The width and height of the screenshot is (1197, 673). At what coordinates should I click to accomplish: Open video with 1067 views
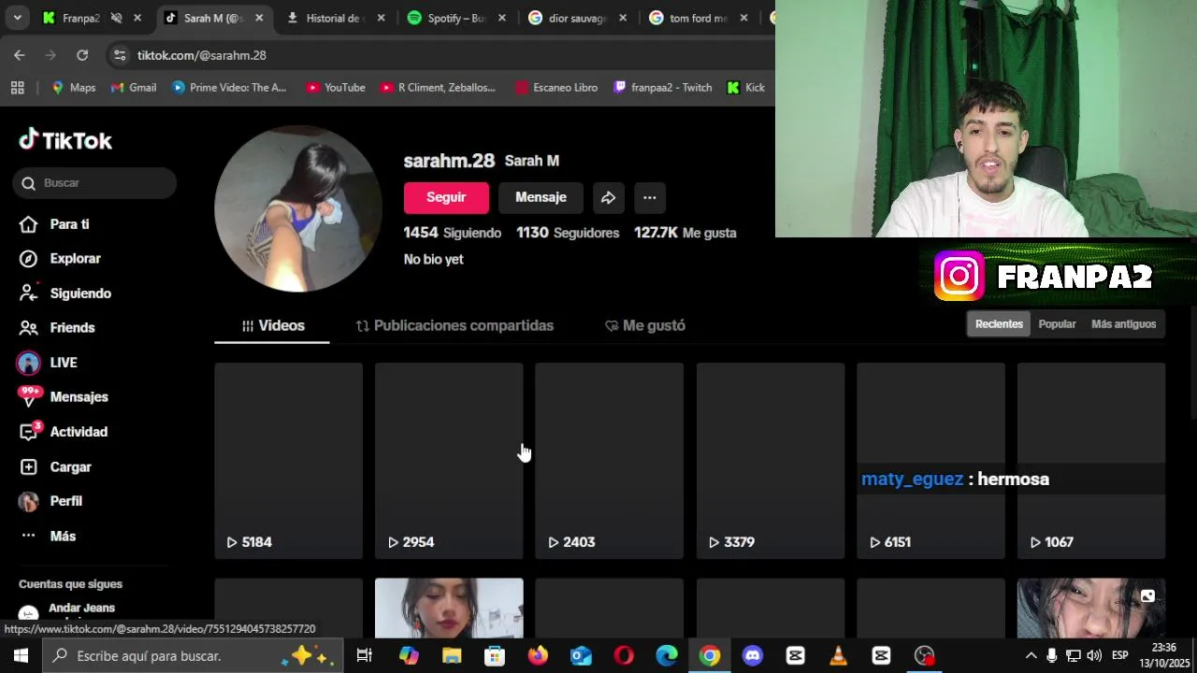pyautogui.click(x=1091, y=461)
